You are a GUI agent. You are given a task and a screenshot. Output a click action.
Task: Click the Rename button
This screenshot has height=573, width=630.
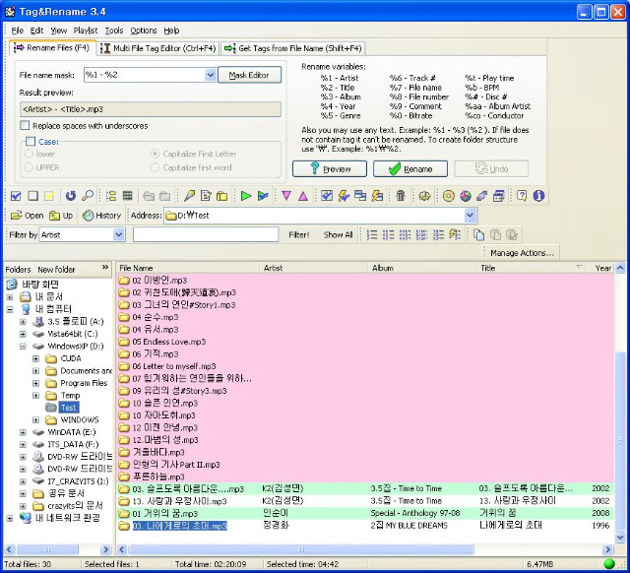pos(410,168)
